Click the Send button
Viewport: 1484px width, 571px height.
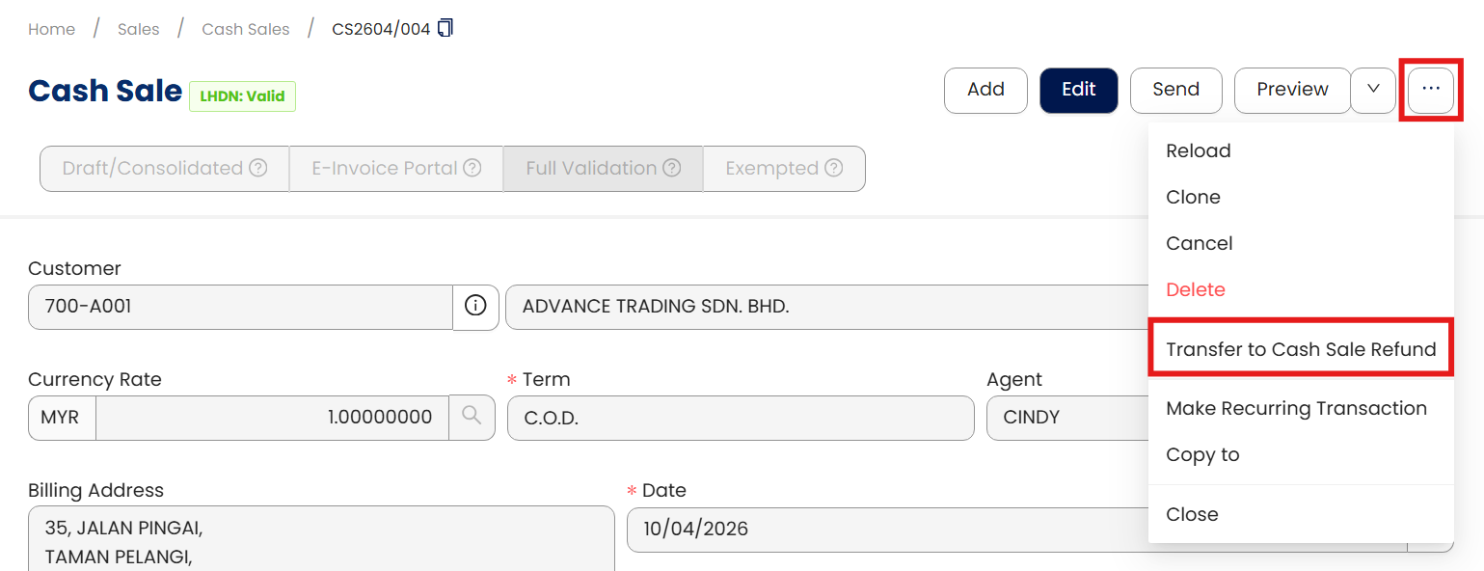(x=1175, y=90)
